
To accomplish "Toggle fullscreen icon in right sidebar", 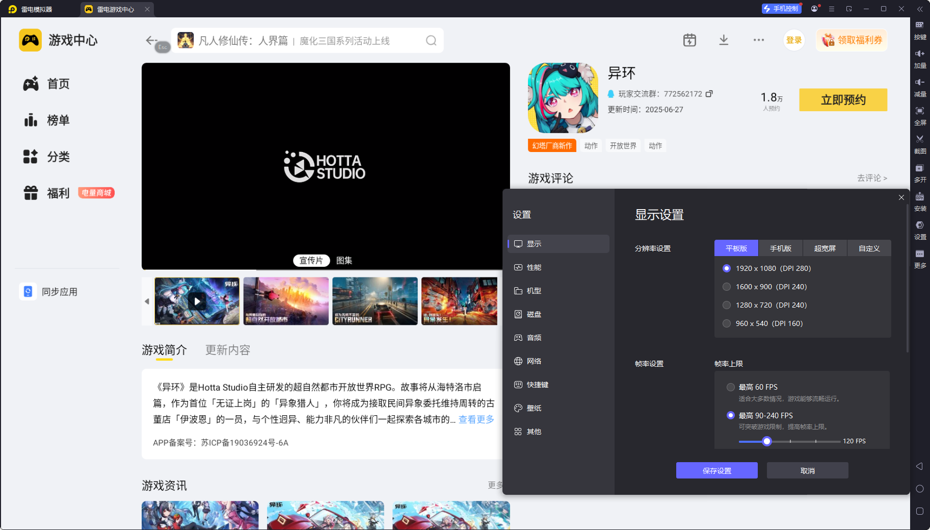I will click(920, 111).
